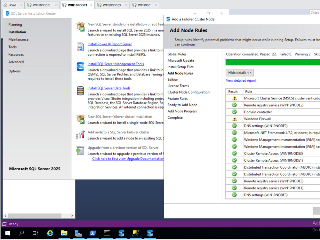Click the scrollbar left arrow in Installation Center
320x240 pixels.
pos(5,215)
